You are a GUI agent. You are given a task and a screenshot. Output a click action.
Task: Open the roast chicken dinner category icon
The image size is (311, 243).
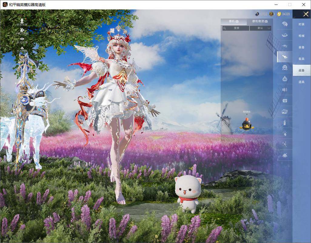coord(285,155)
